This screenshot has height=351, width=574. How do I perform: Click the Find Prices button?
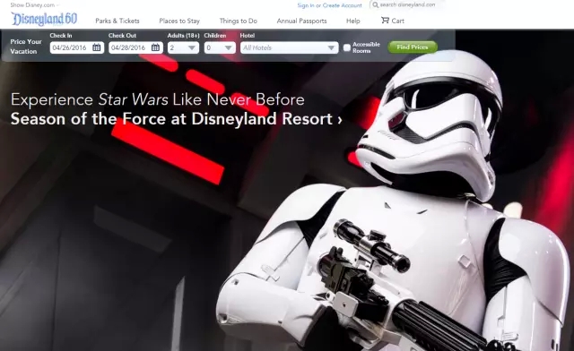tap(413, 47)
